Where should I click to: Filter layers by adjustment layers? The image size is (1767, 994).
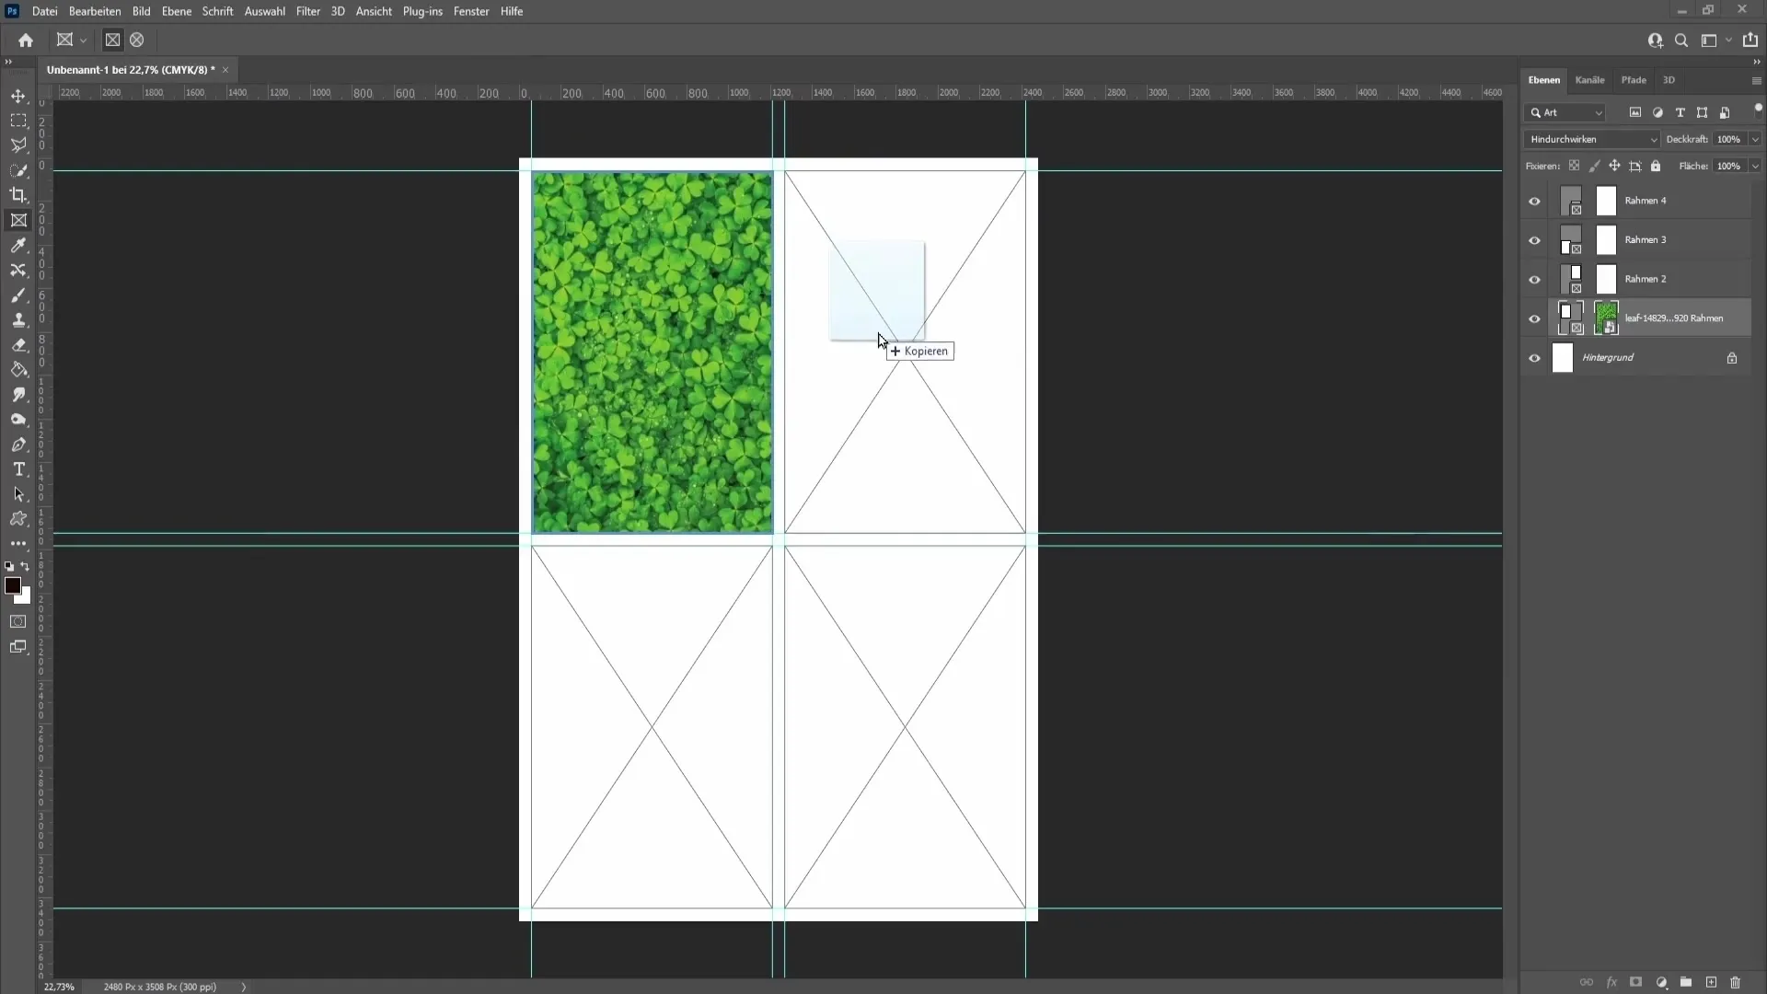tap(1657, 112)
